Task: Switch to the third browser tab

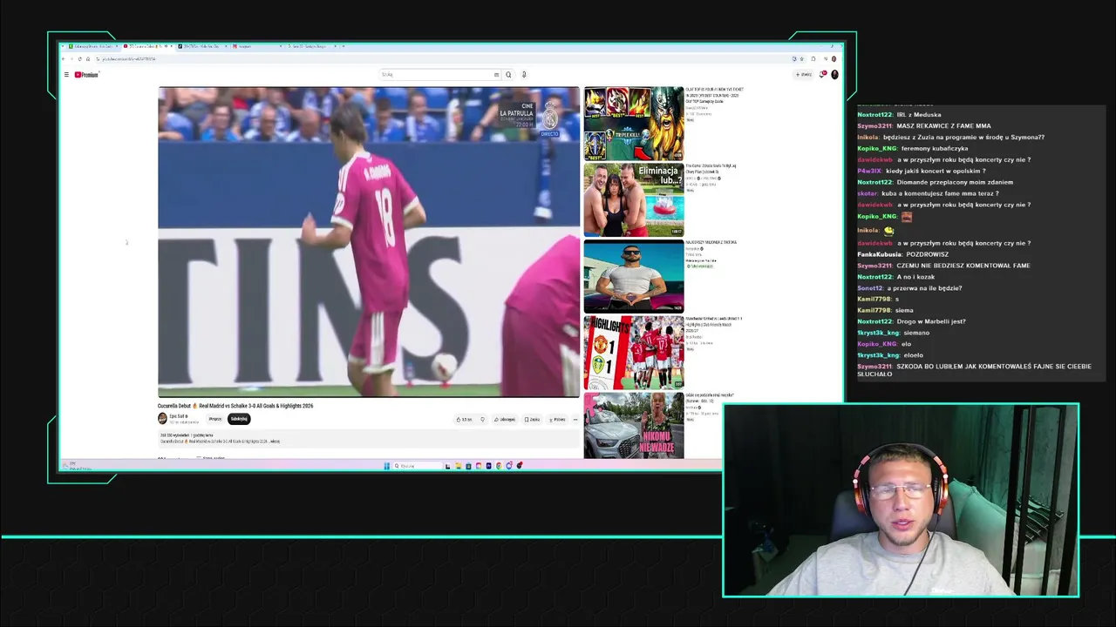Action: pyautogui.click(x=201, y=46)
